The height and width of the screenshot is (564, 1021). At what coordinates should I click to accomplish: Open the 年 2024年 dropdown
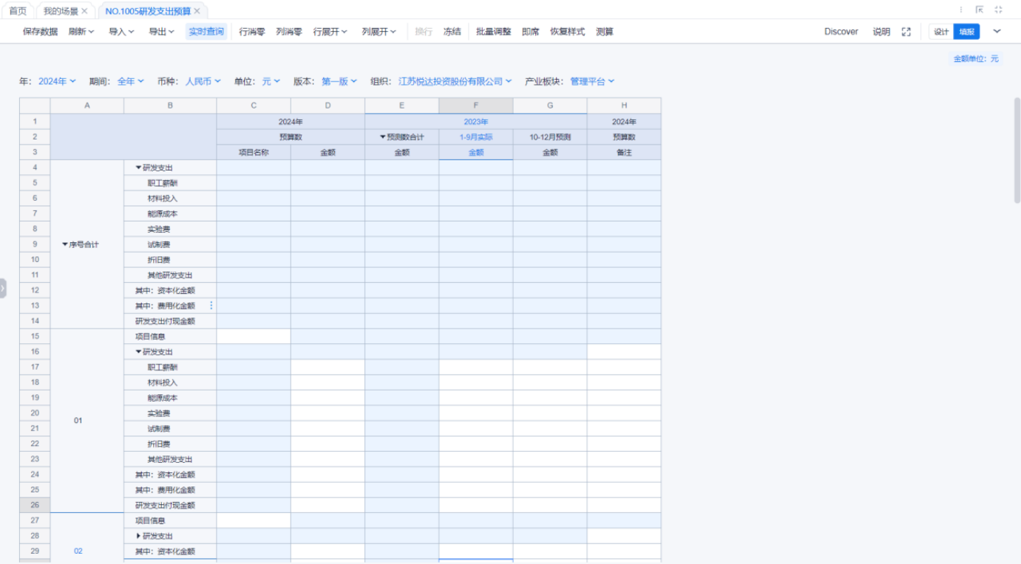[x=57, y=81]
